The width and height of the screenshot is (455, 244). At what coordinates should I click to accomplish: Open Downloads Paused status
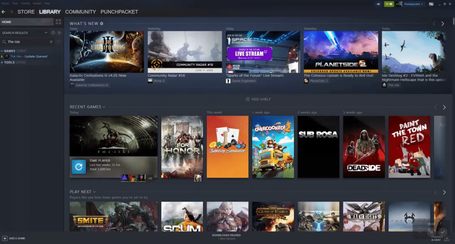click(x=226, y=236)
